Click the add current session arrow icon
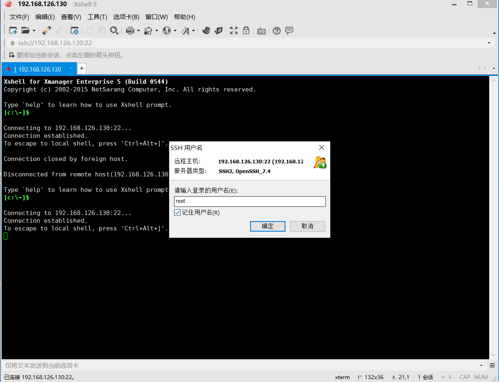The width and height of the screenshot is (499, 382). 12,55
